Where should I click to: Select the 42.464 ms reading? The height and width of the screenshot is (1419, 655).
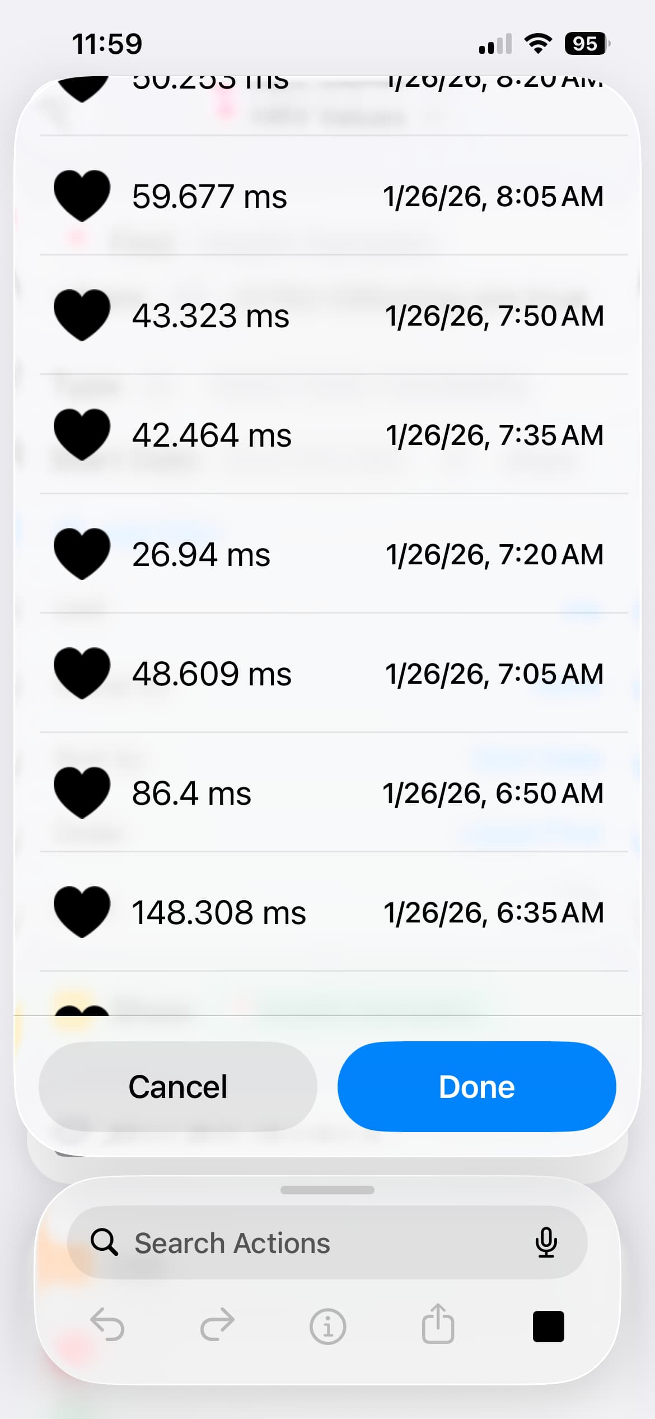[x=334, y=435]
